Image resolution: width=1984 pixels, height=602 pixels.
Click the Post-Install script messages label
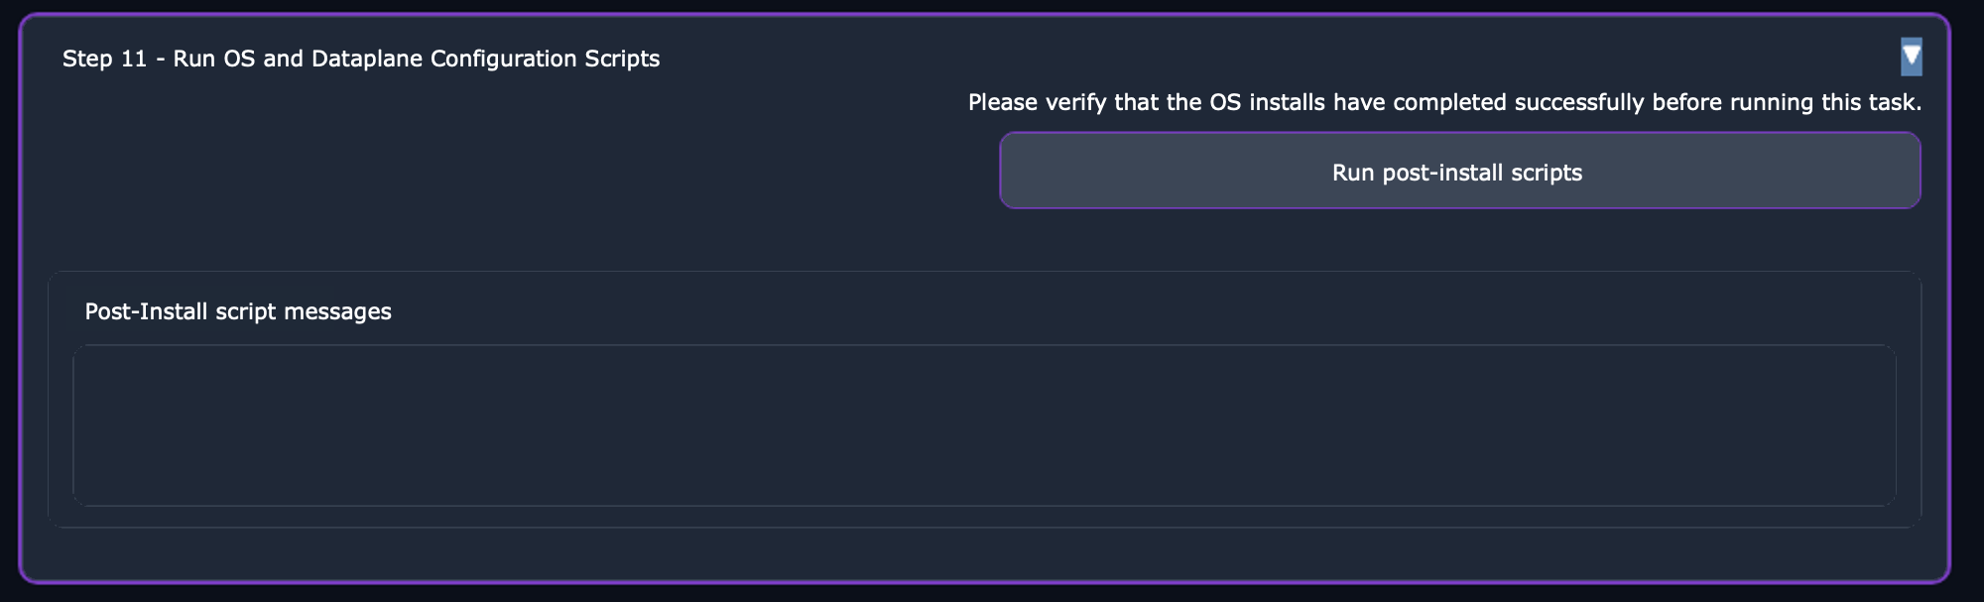(x=238, y=311)
